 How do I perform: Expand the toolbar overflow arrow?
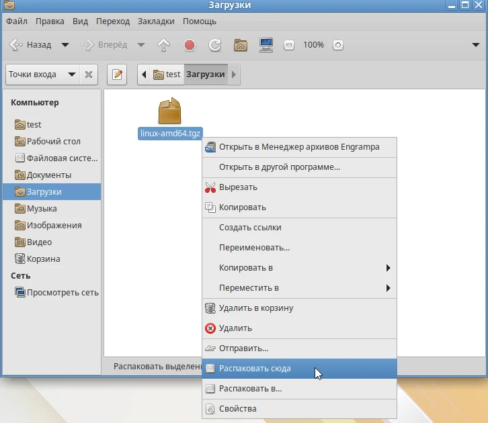[x=475, y=45]
